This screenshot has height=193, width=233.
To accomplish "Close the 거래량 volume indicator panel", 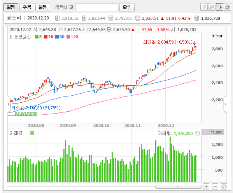I will [197, 133].
